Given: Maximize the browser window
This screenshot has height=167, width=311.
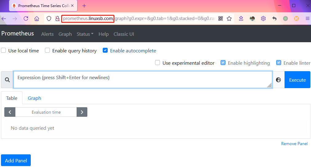Looking at the screenshot, I should [x=294, y=6].
